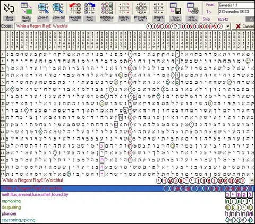Open the Additional code tool

pyautogui.click(x=107, y=12)
